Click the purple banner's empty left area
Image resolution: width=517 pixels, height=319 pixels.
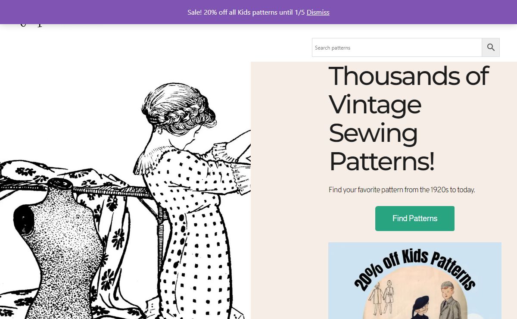pos(86,12)
